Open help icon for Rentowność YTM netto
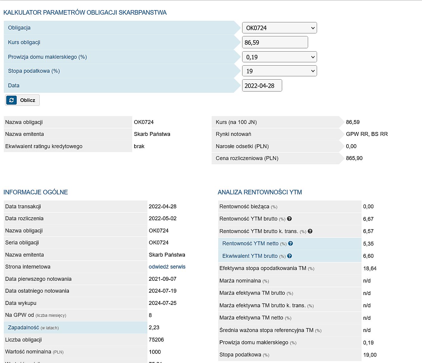The height and width of the screenshot is (363, 422). tap(290, 243)
